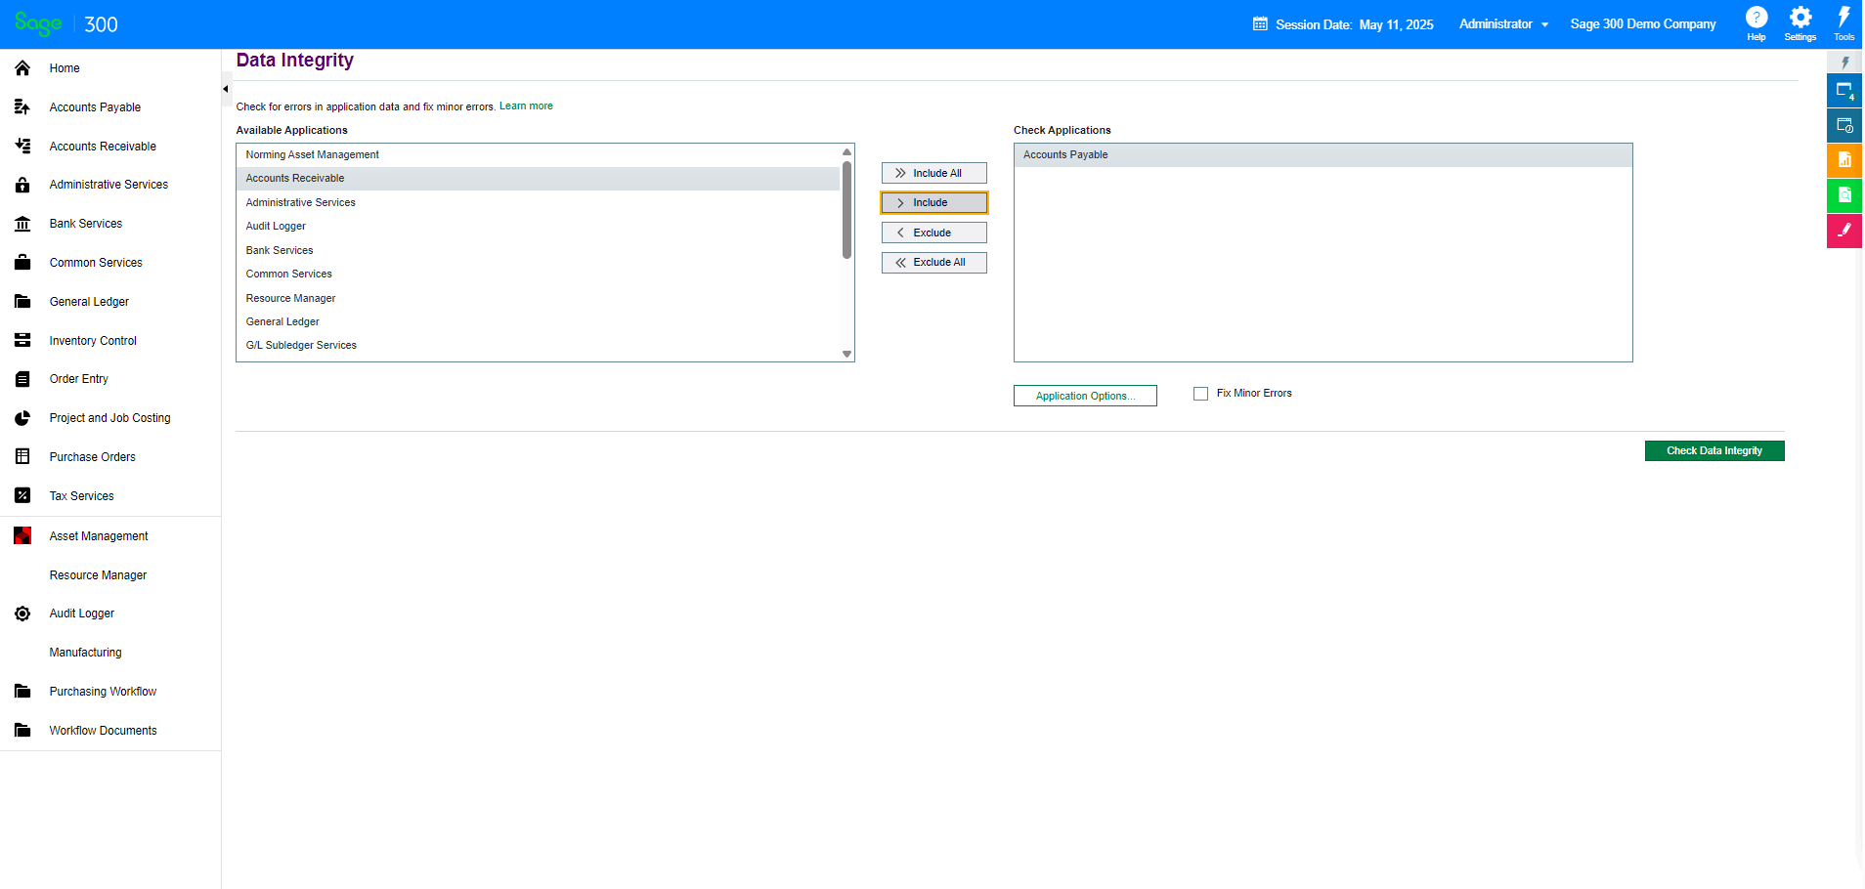Screen dimensions: 1865x889
Task: Click the Tax Services percent icon
Action: (x=22, y=496)
